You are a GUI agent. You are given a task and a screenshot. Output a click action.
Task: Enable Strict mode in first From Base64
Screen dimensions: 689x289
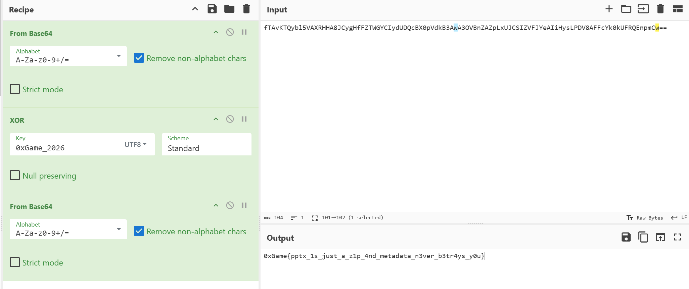(15, 89)
